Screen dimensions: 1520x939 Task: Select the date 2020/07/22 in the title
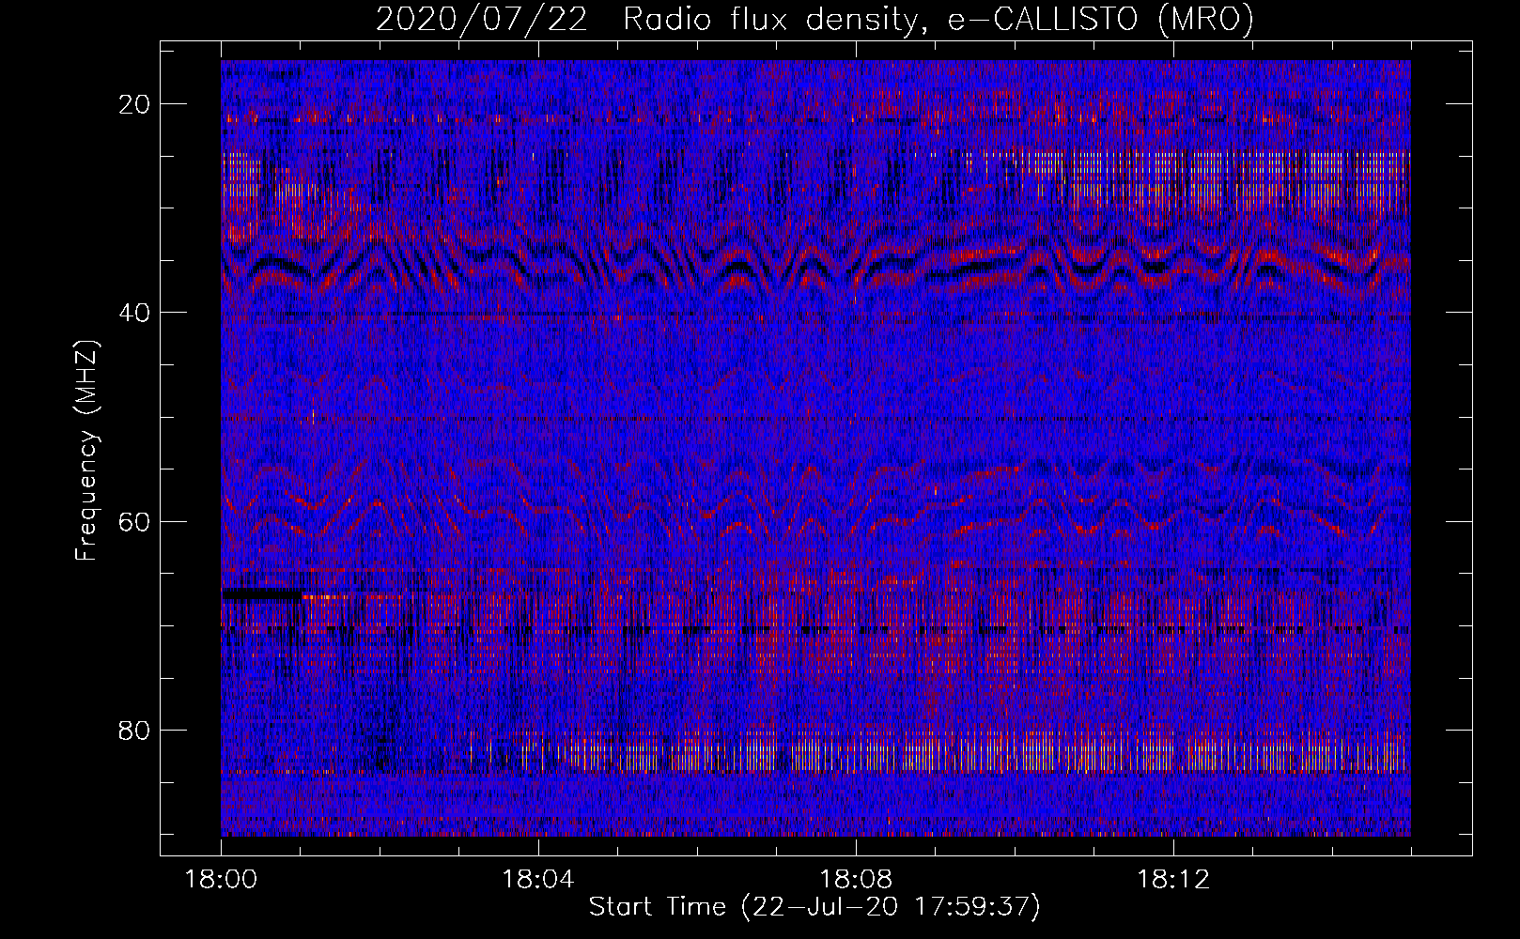pyautogui.click(x=482, y=20)
